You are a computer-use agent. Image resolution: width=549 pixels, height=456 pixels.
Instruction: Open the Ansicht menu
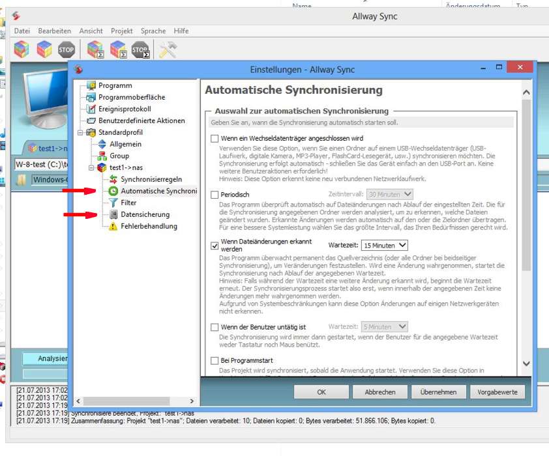click(x=91, y=31)
